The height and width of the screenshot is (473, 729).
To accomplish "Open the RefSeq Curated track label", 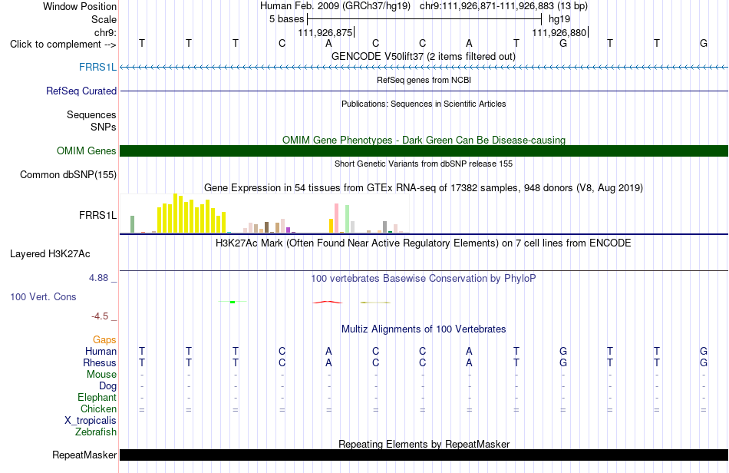I will [x=81, y=91].
